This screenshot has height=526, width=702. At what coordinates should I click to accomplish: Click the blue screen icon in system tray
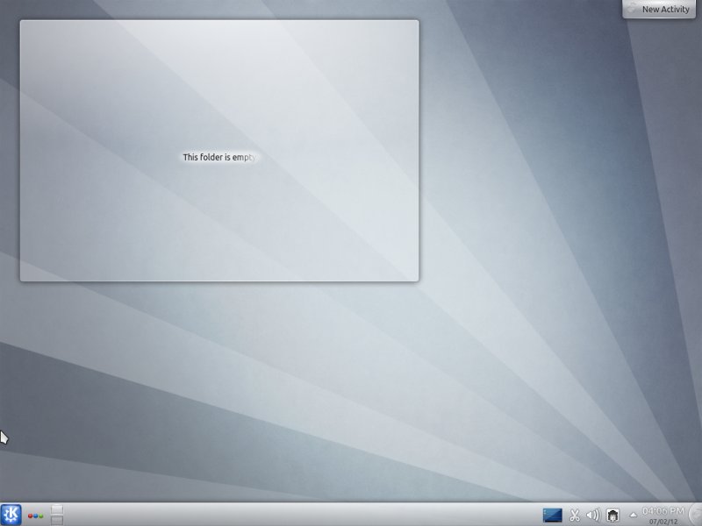[553, 515]
